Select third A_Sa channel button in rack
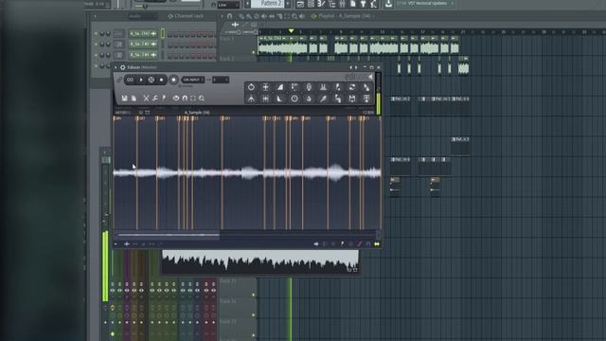 click(x=143, y=55)
